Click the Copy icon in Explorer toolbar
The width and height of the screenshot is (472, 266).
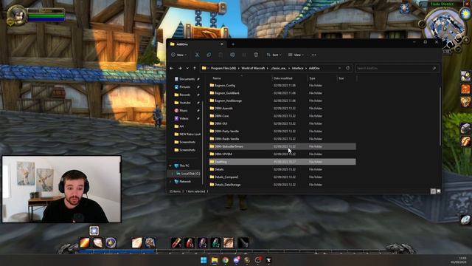[x=209, y=55]
